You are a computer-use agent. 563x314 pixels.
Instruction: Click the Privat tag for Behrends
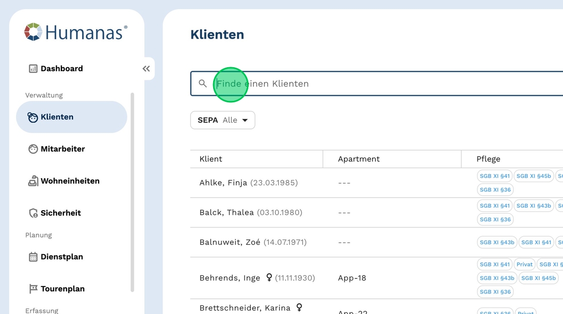click(x=524, y=264)
